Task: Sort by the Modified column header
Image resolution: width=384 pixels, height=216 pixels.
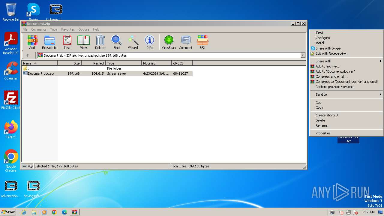Action: tap(156, 63)
